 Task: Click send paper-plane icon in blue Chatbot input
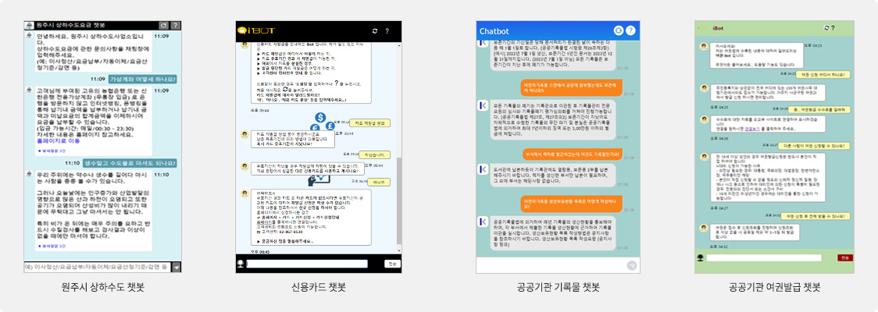coord(632,266)
